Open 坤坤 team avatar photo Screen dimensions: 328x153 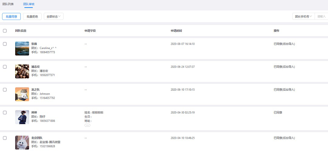(x=22, y=117)
